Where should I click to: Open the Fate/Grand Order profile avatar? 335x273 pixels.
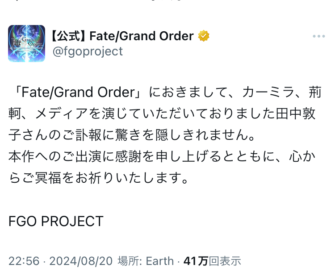[x=27, y=43]
